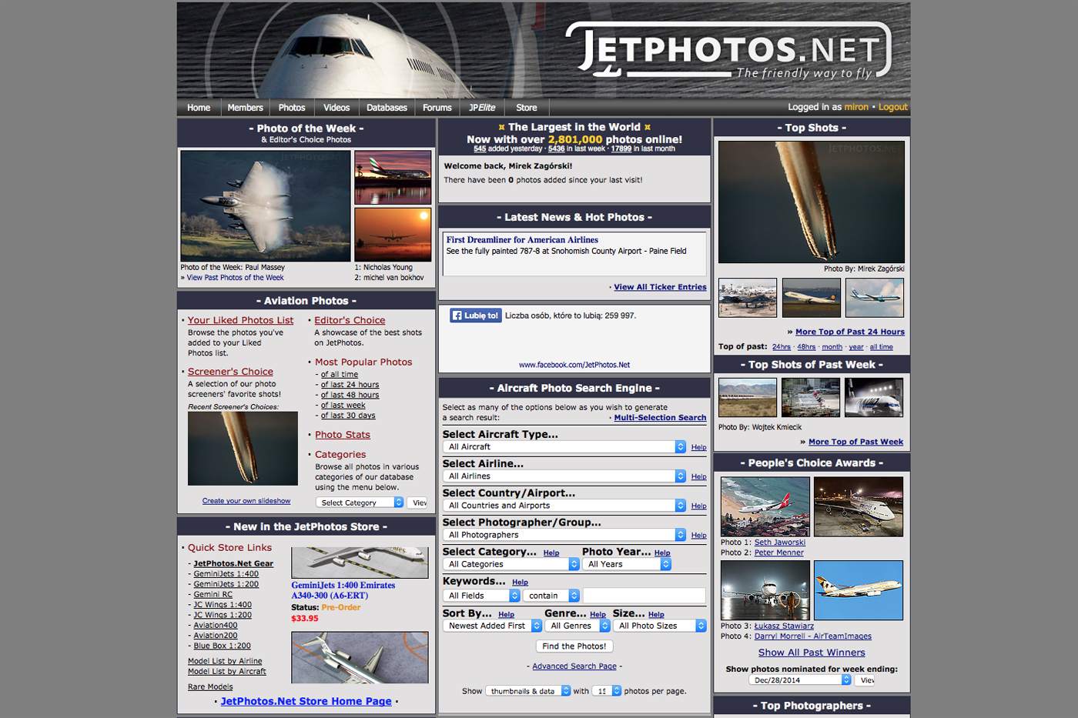Viewport: 1078px width, 718px height.
Task: Expand the Dec/28/2014 week ending dropdown
Action: (x=800, y=680)
